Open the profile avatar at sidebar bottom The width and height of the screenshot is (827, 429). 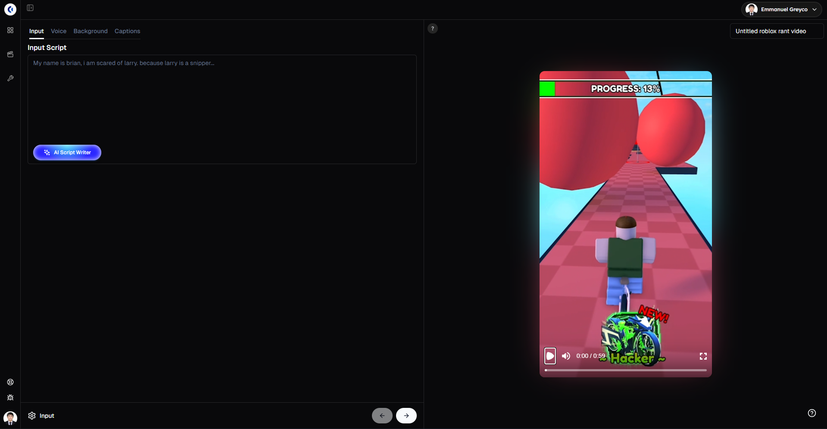tap(10, 418)
